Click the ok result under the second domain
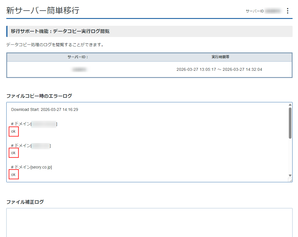 [13, 153]
